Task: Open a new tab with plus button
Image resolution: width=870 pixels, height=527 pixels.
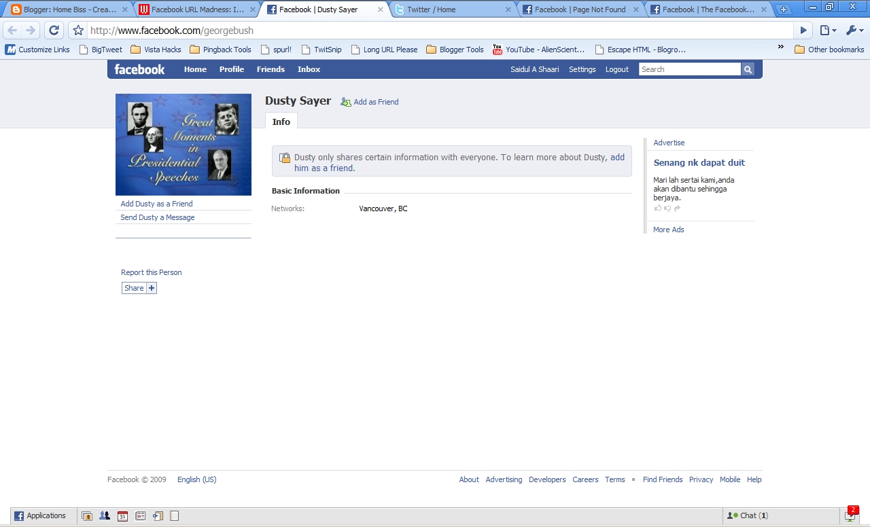Action: (784, 10)
